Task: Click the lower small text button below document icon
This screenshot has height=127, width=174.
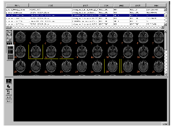Action: (x=9, y=101)
